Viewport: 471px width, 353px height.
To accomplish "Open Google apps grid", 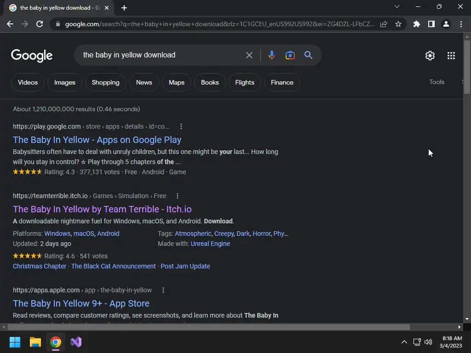I will pos(451,56).
